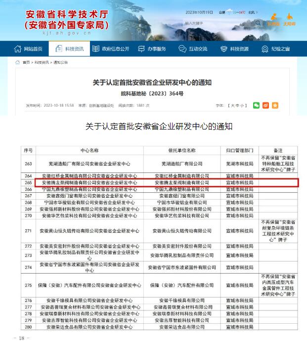Viewport: 307px width, 341px height.
Task: Click 科技资讯 breadcrumb link
Action: click(42, 62)
